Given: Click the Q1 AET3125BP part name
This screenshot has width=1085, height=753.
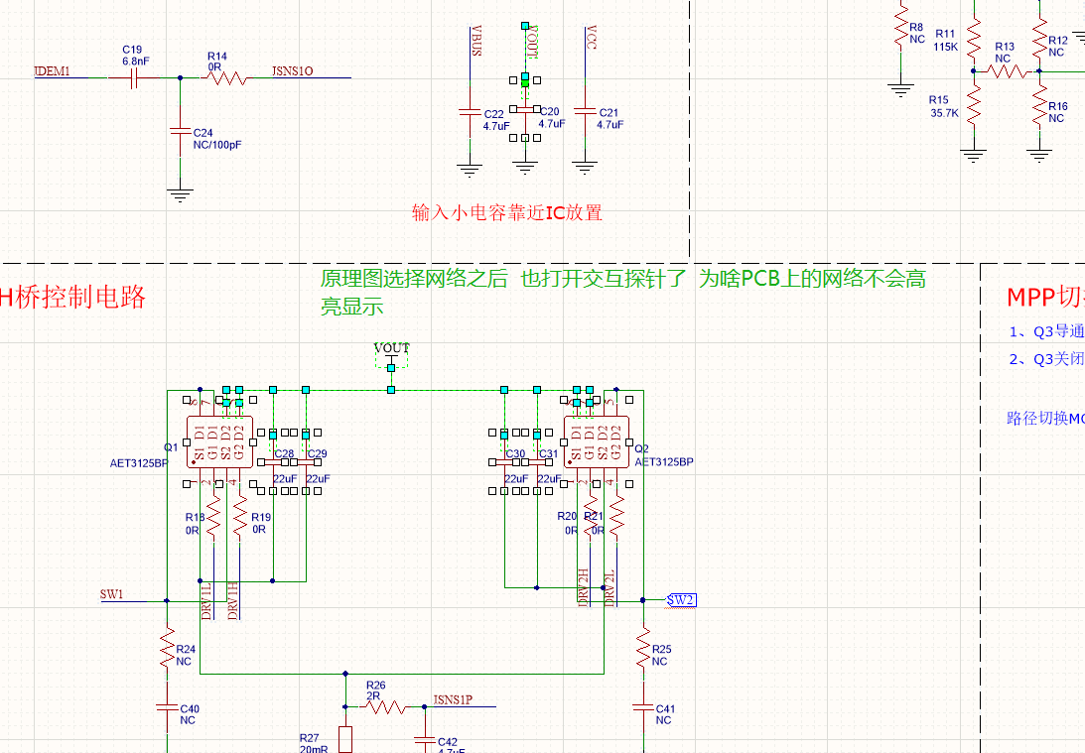Looking at the screenshot, I should [x=138, y=463].
